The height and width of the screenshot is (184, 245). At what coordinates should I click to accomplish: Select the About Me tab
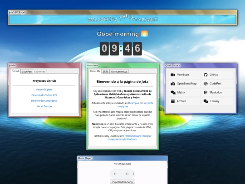click(95, 71)
